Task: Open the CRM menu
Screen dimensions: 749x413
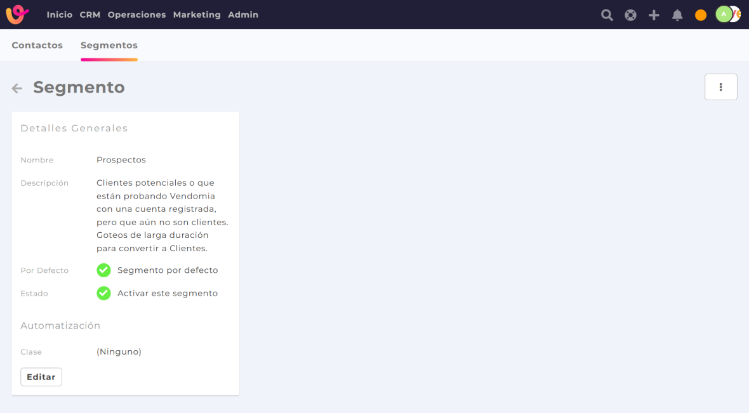Action: [90, 15]
